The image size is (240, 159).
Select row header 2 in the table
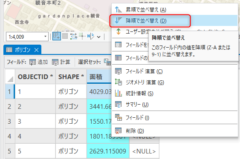pyautogui.click(x=10, y=106)
